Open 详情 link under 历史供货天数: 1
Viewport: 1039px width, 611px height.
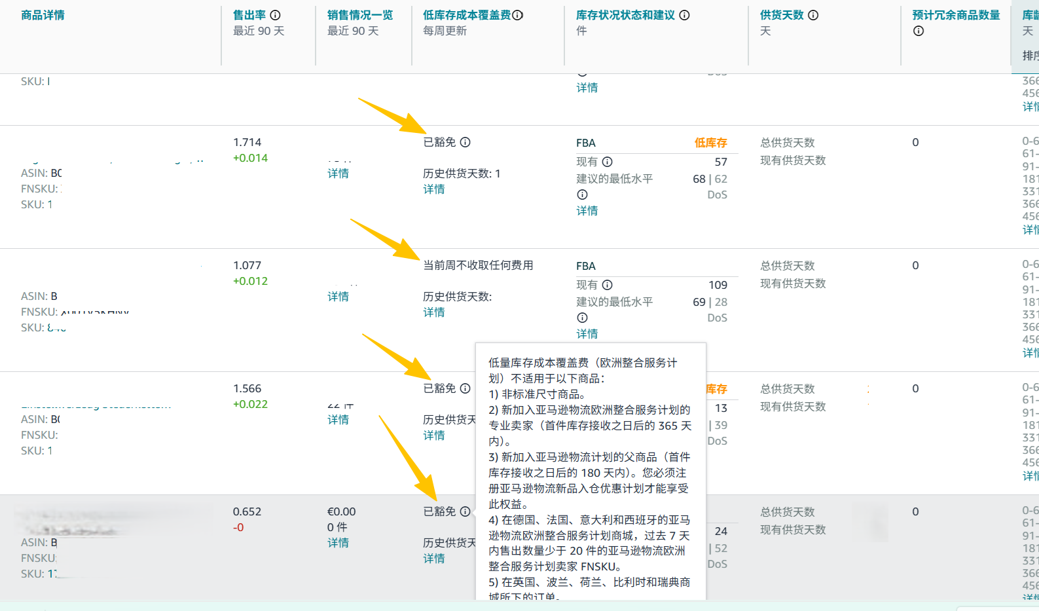click(x=433, y=189)
